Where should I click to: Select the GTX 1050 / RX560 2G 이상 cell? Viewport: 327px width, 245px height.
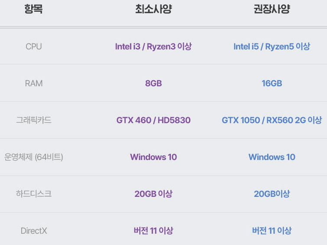click(272, 120)
